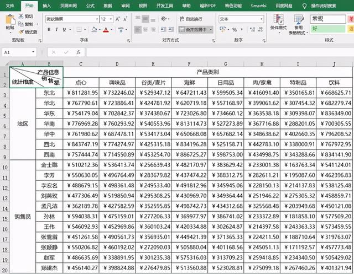The image size is (354, 274).
Task: Switch to the Smartbi tab
Action: point(258,6)
